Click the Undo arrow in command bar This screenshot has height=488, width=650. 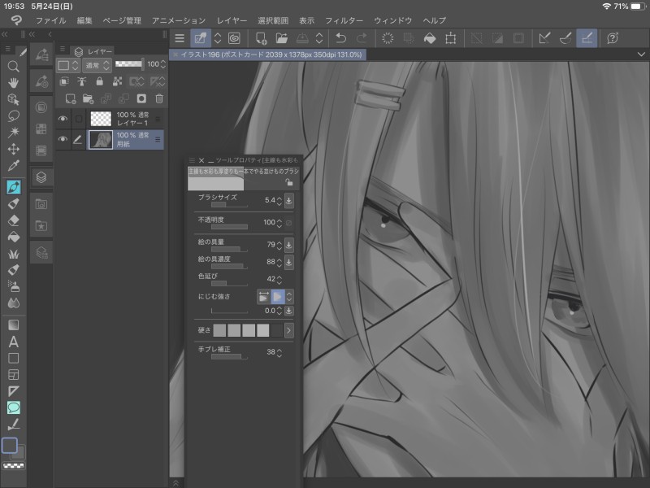341,37
